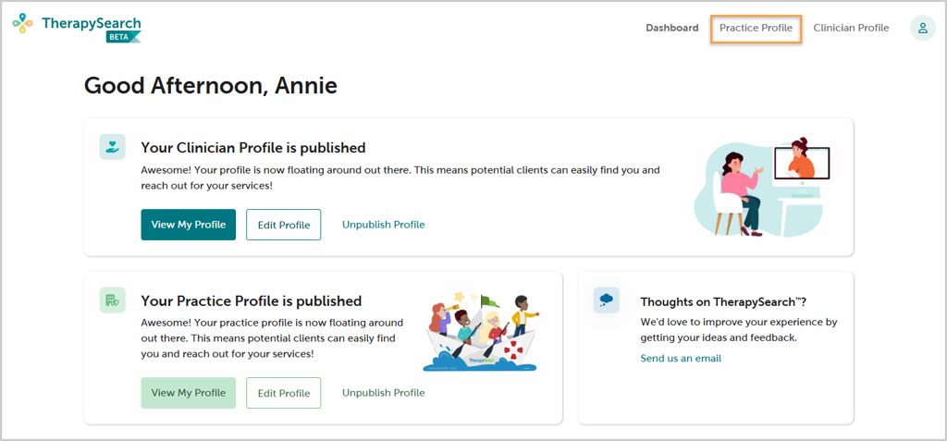The image size is (947, 441).
Task: Click the TherapySearch logo
Action: pos(77,28)
